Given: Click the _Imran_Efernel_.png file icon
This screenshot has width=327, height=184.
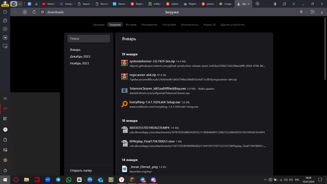Looking at the screenshot, I should (x=125, y=169).
